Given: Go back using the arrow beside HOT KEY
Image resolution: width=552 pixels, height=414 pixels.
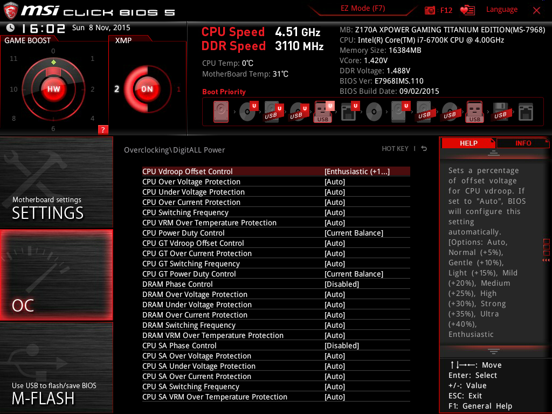Looking at the screenshot, I should pos(424,149).
